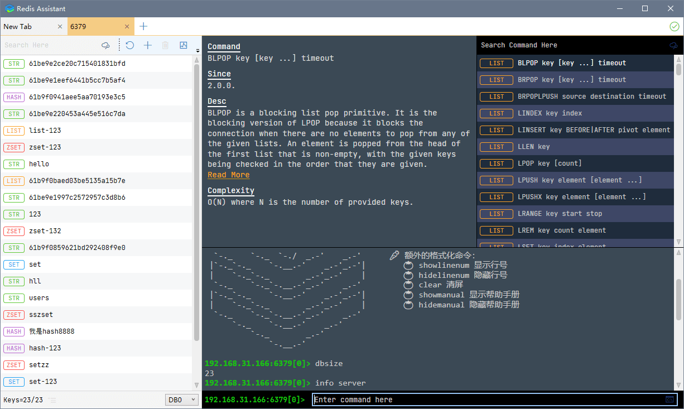Click the bullet icon before showmanual
Image resolution: width=684 pixels, height=409 pixels.
coord(408,295)
